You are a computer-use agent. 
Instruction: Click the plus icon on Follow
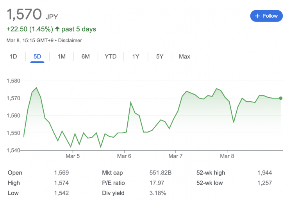[x=257, y=16]
